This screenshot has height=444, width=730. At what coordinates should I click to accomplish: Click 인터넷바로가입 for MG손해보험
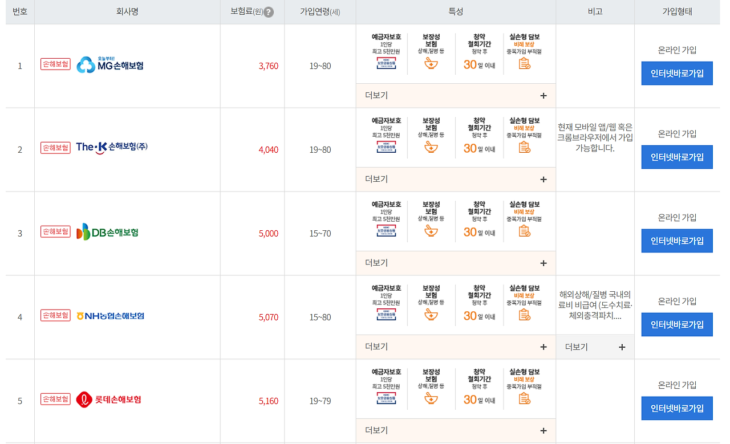pos(677,74)
